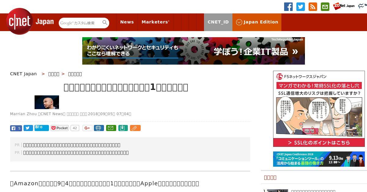
Task: Follow the CNET Japan breadcrumb link
Action: coord(24,74)
